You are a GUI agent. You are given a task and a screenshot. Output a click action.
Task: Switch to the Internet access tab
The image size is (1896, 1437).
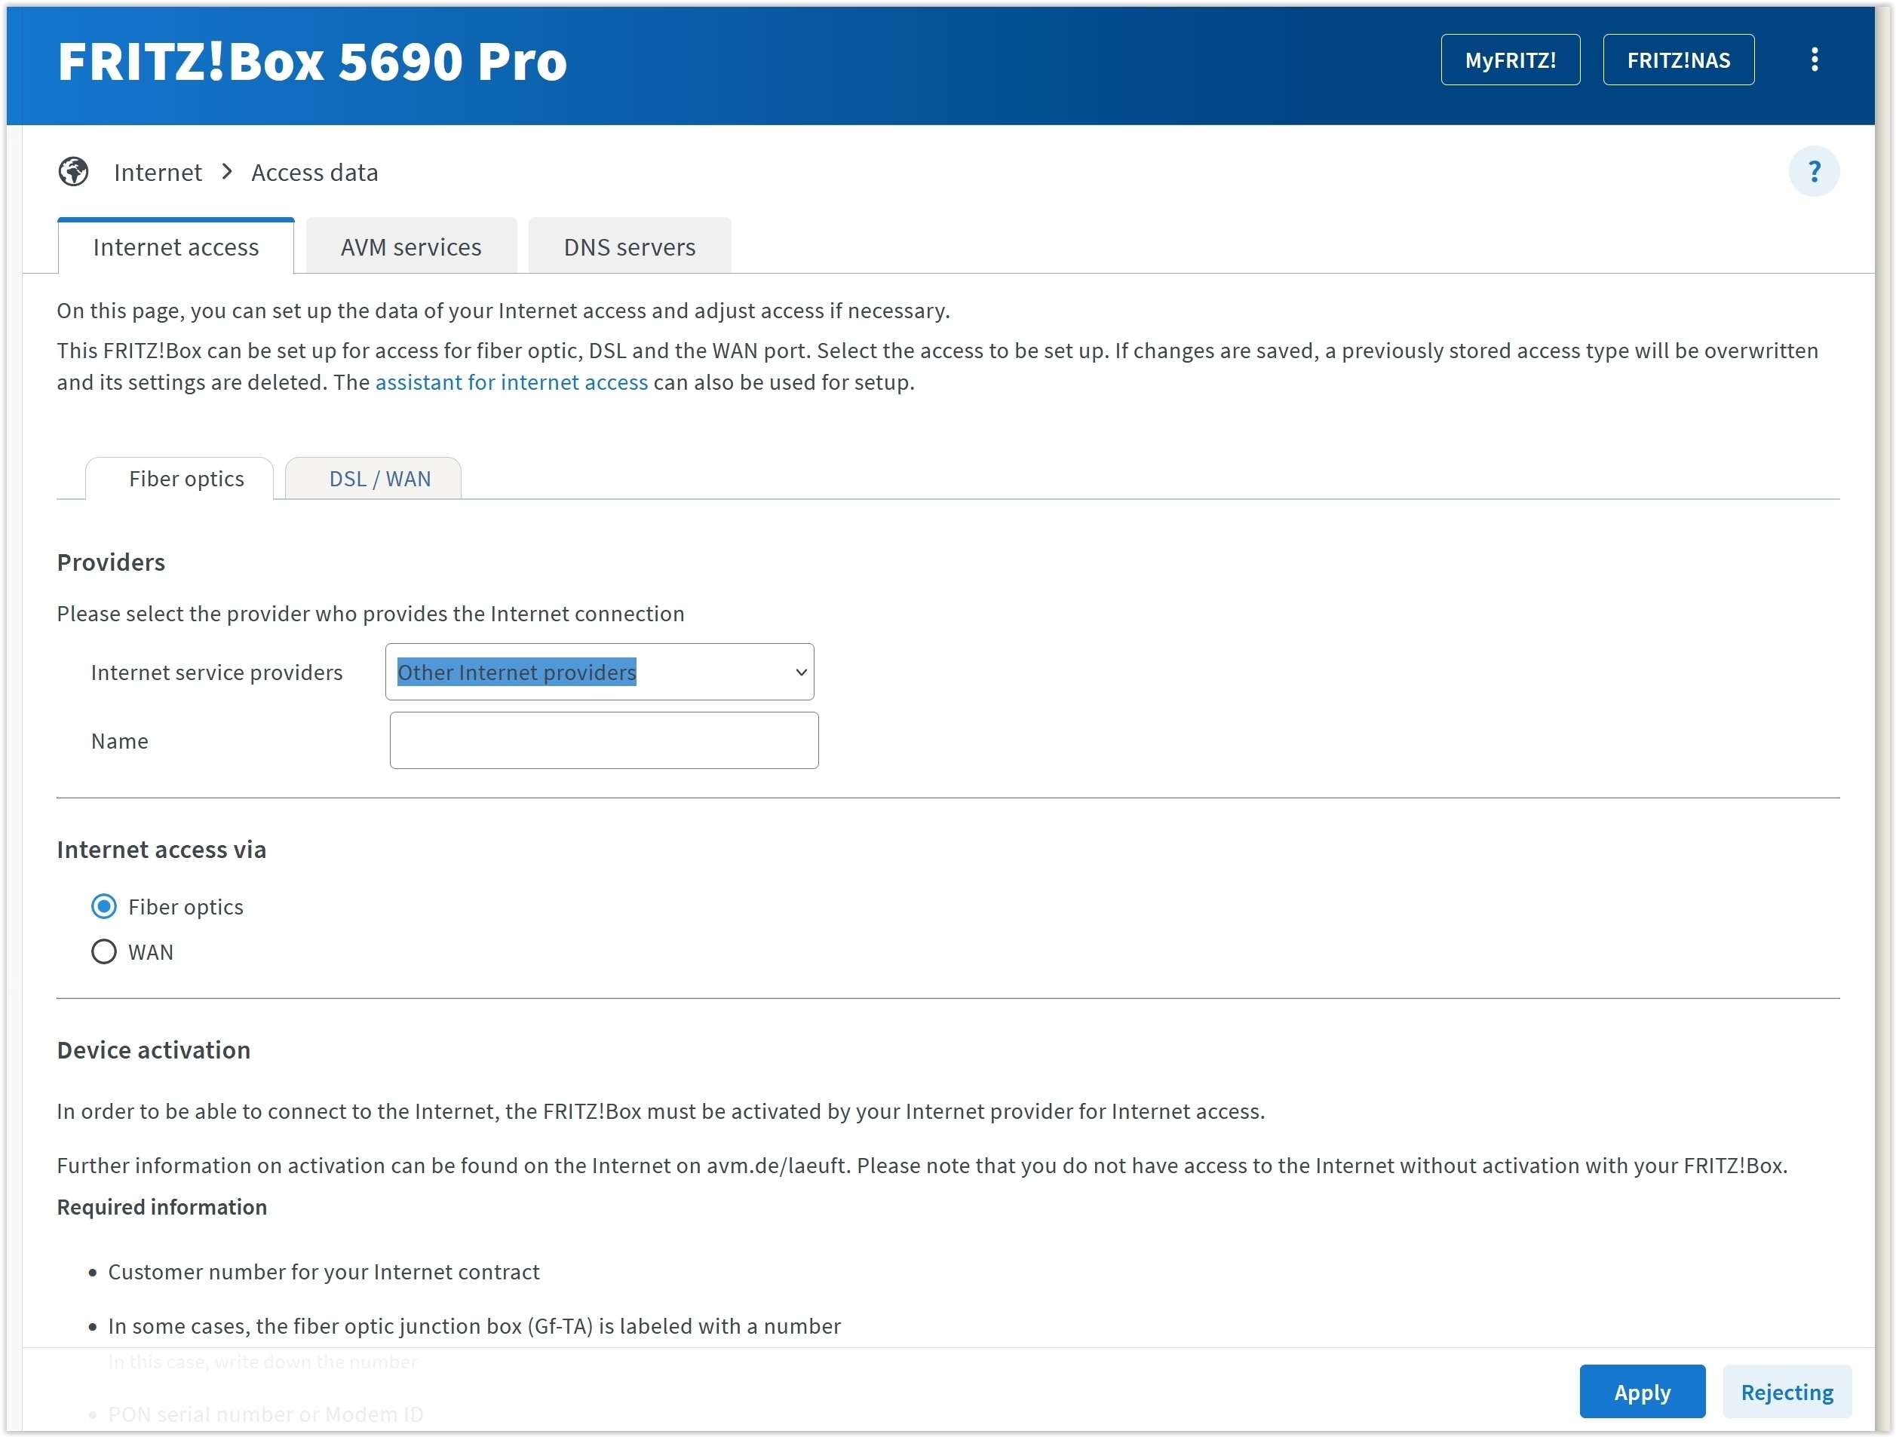[x=176, y=247]
